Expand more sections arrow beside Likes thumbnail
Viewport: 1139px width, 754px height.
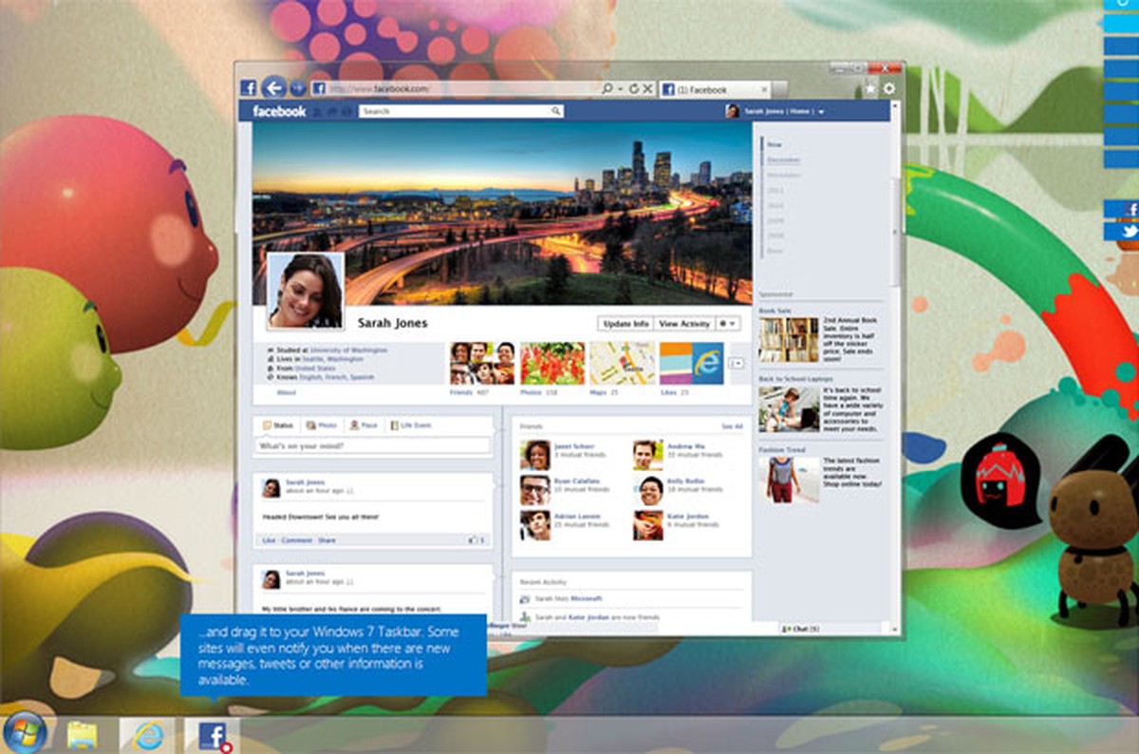[x=735, y=363]
